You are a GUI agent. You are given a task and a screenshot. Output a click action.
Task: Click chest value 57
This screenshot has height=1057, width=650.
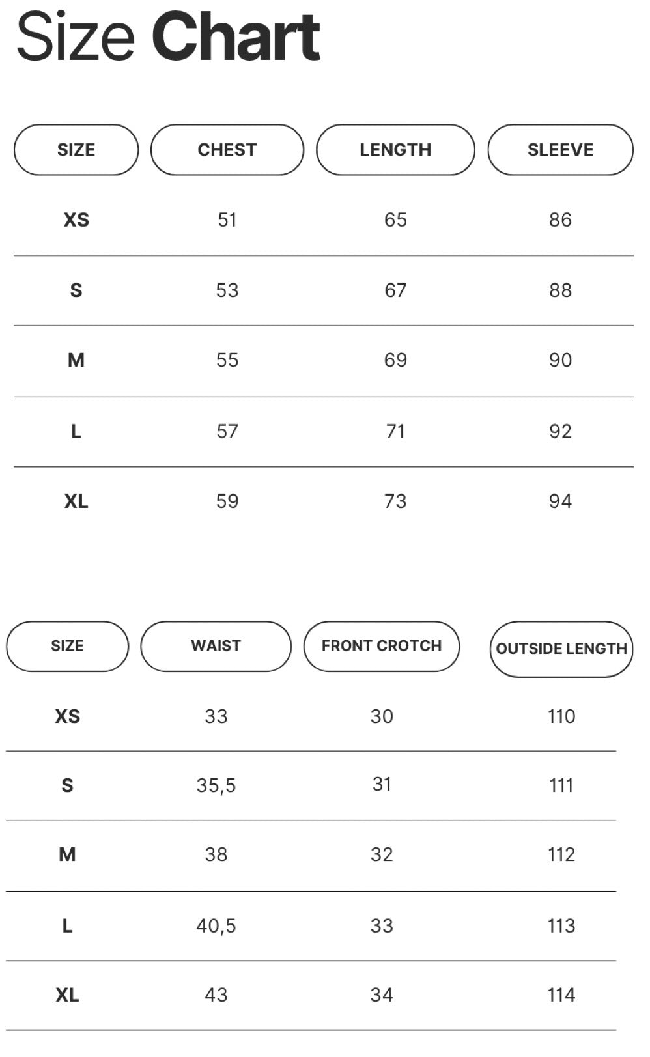point(227,431)
